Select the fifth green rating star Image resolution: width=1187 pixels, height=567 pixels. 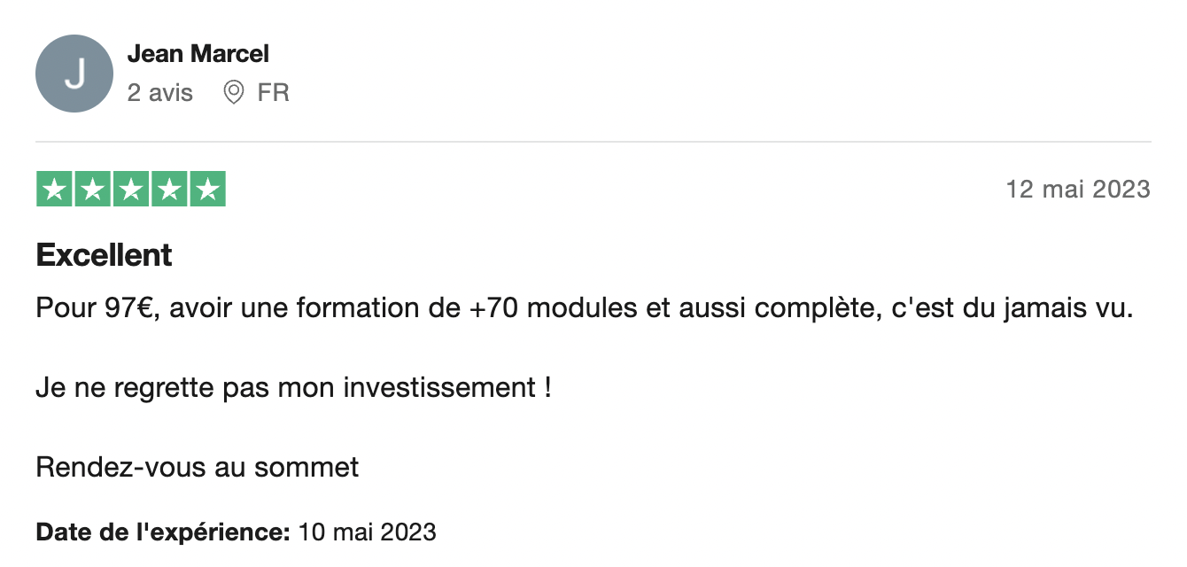click(207, 190)
